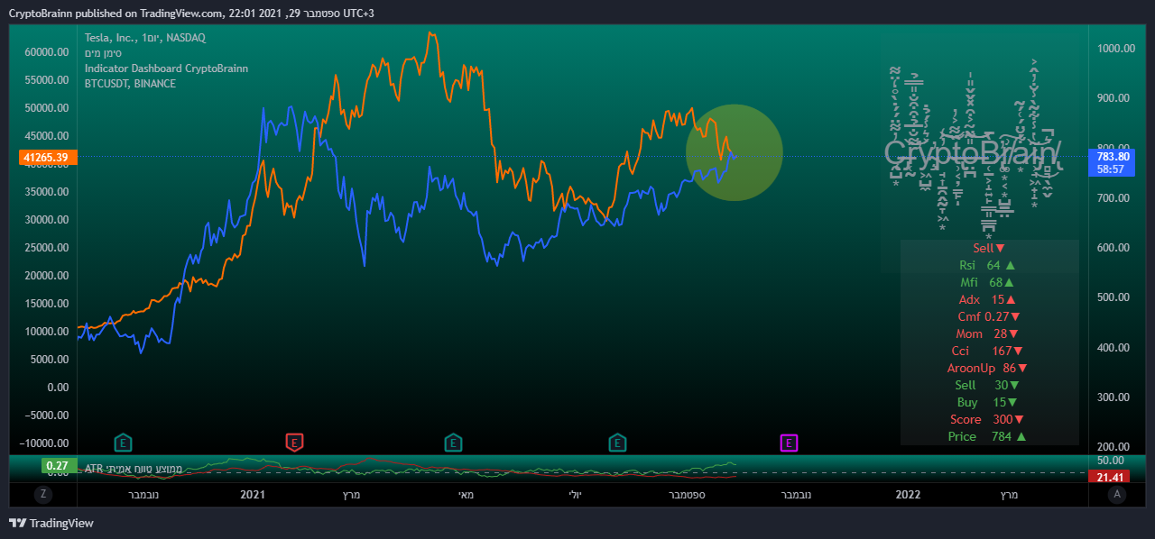Click -10000.00 on the left price scale

pyautogui.click(x=43, y=443)
